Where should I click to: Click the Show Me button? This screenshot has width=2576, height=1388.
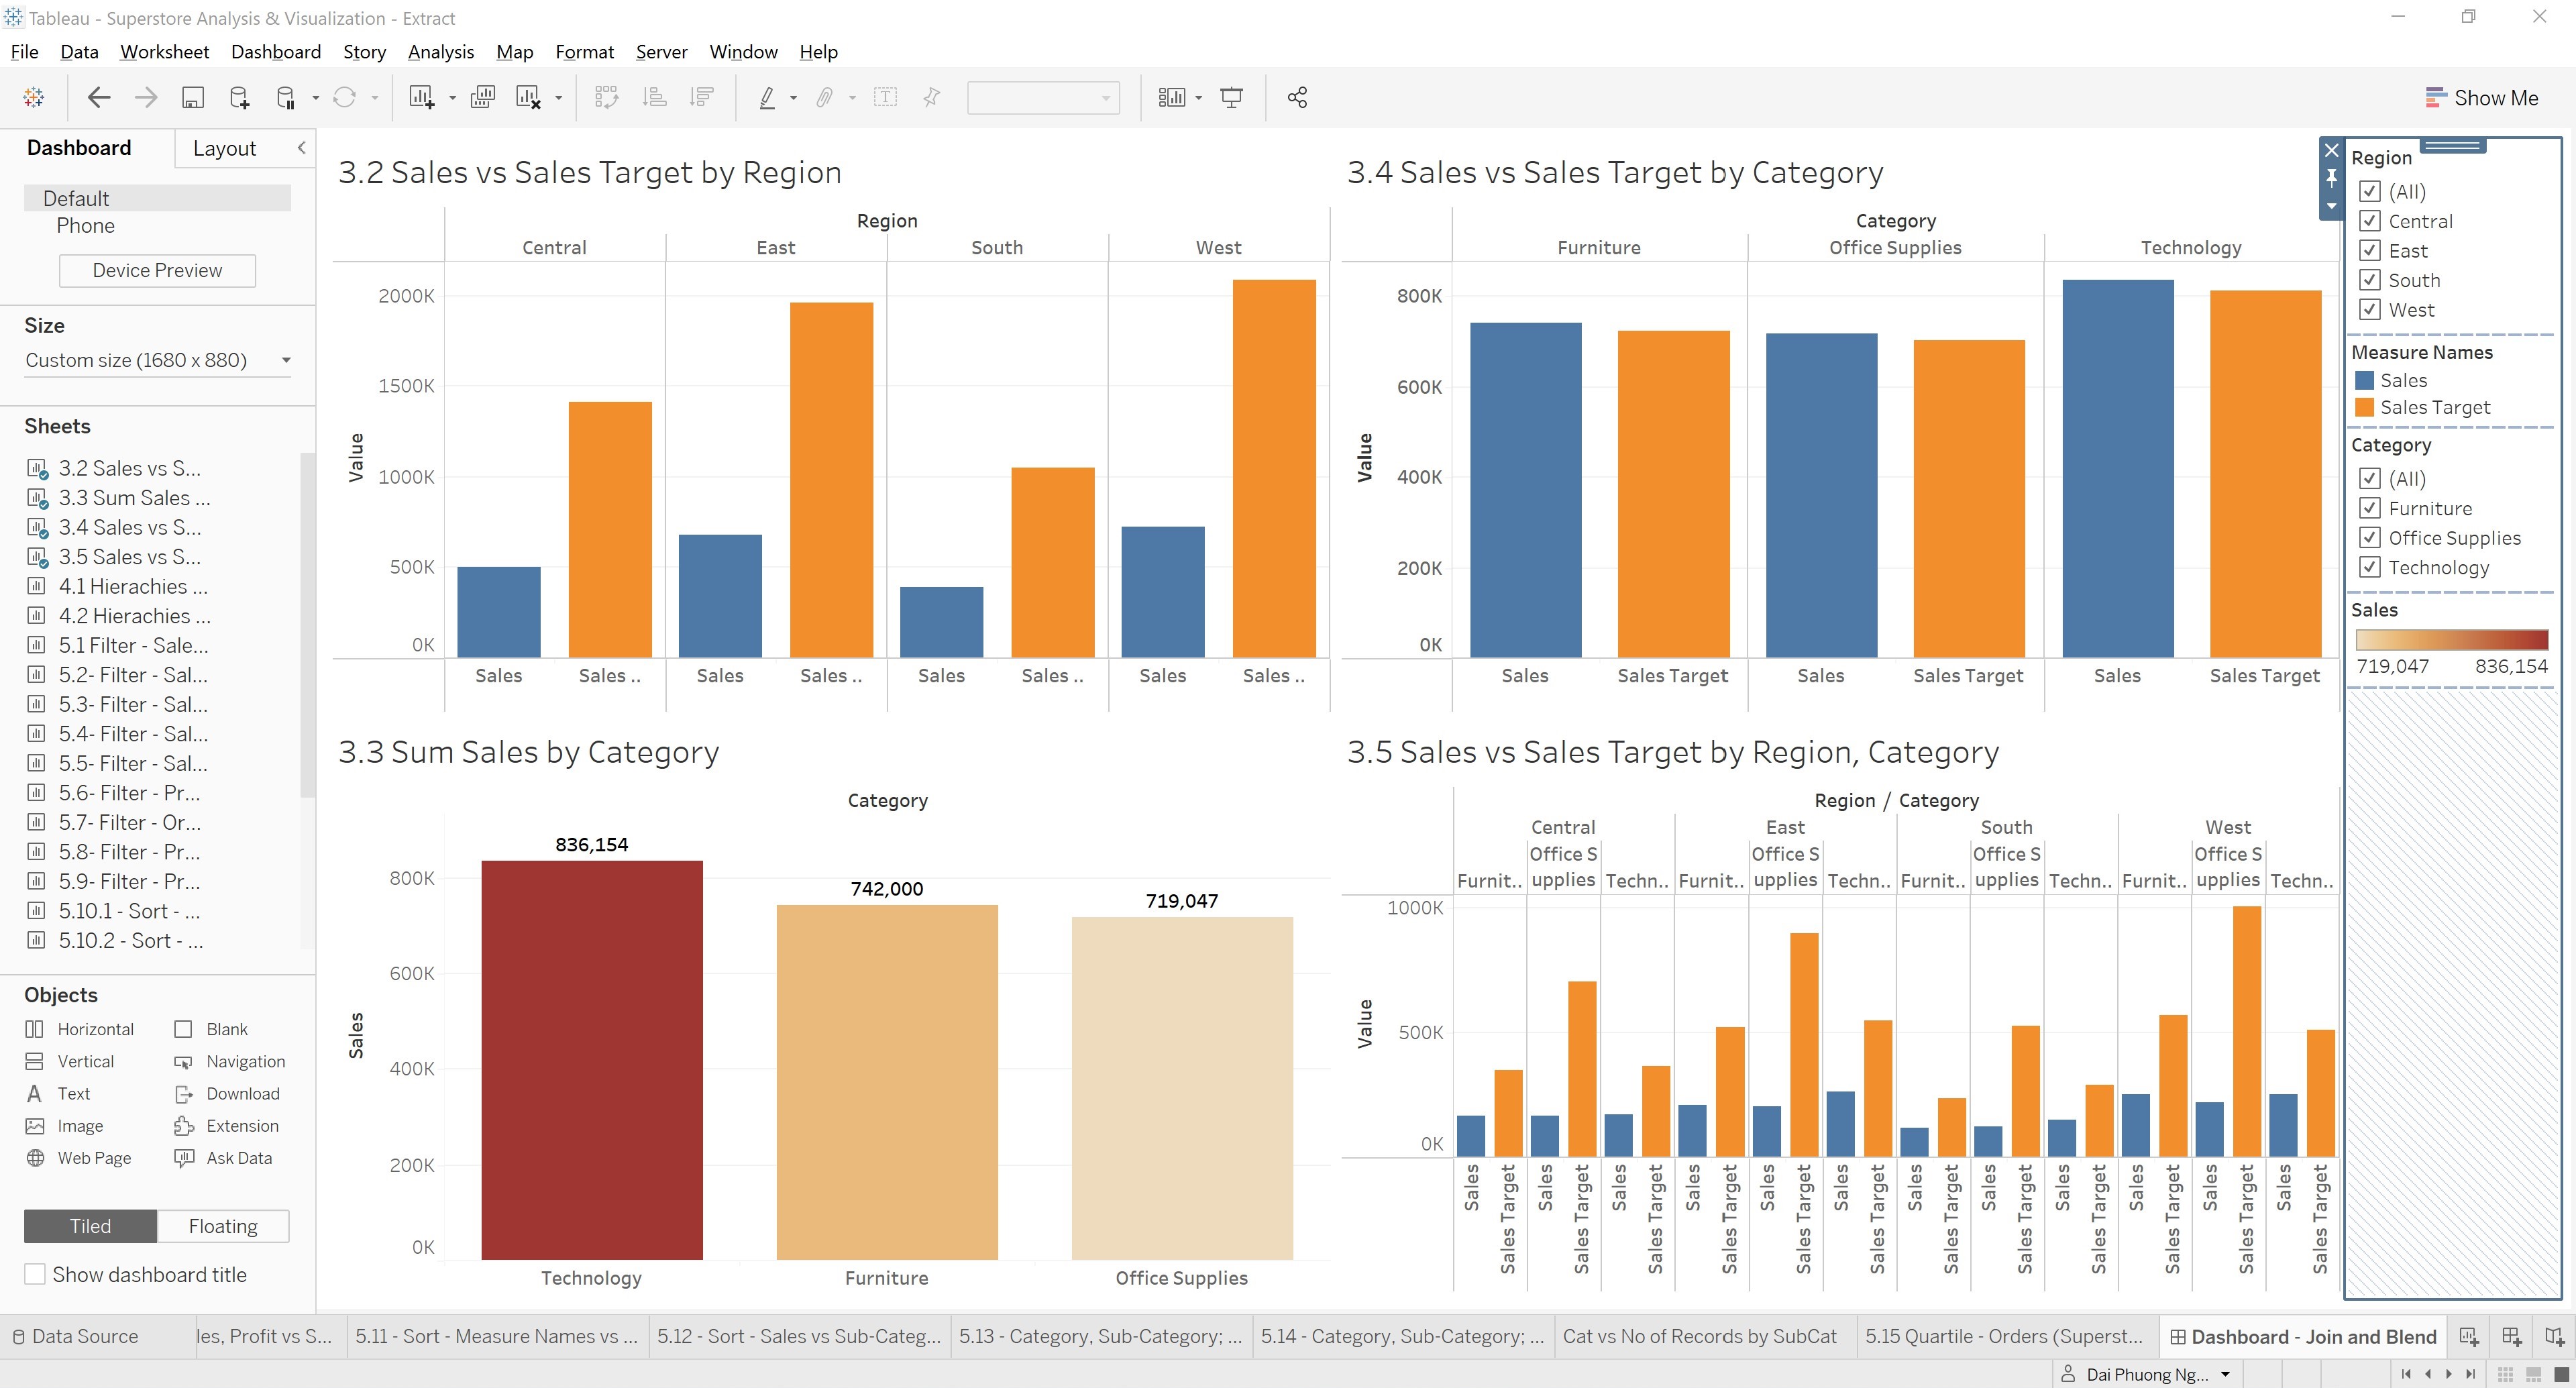[x=2487, y=97]
